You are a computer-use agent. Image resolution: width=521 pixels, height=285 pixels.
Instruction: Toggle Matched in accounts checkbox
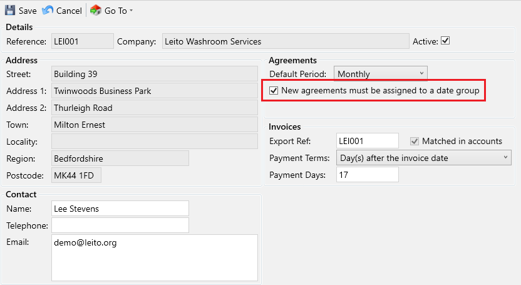(x=415, y=142)
